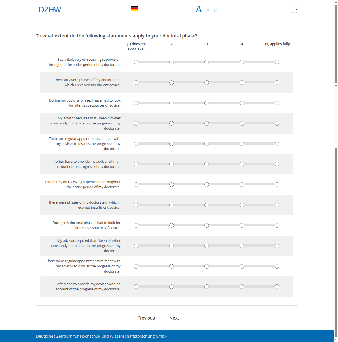Select 3 for 'There are/were phases' insufficient advice
Image resolution: width=338 pixels, height=342 pixels.
tap(207, 83)
